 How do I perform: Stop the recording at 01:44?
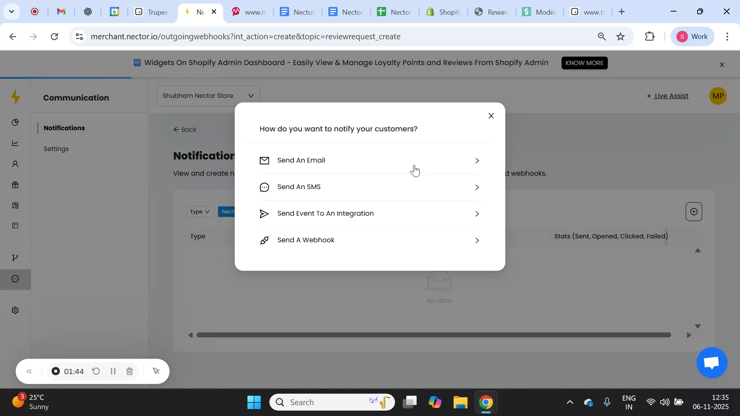coord(55,371)
